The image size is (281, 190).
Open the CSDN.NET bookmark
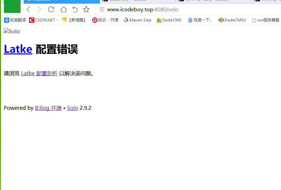(44, 20)
